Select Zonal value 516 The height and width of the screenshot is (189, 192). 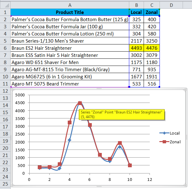click(x=152, y=84)
